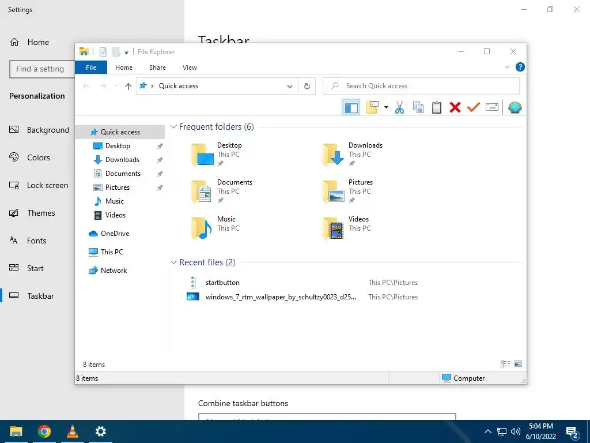Screen dimensions: 590x443
Task: Open the dropdown arrow beside Folder Options icon
Action: tap(386, 108)
